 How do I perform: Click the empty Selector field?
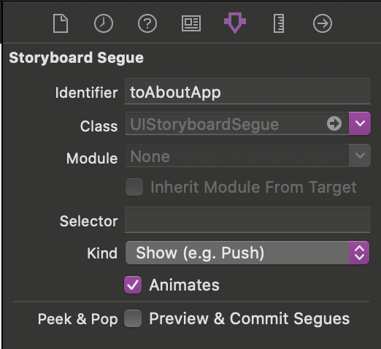[x=247, y=220]
